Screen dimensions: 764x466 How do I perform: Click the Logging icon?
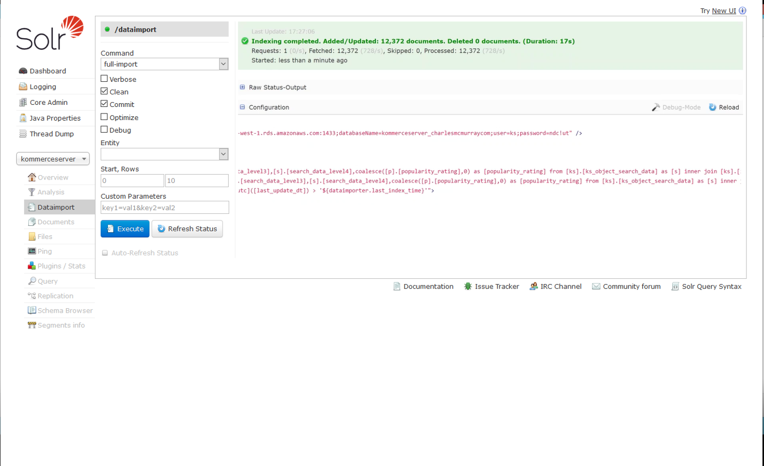point(23,87)
